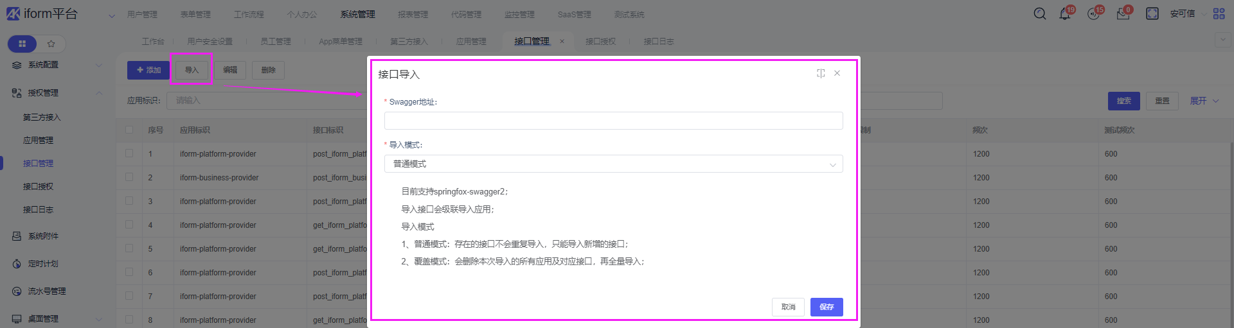Open the 报表管理 top menu

click(413, 14)
